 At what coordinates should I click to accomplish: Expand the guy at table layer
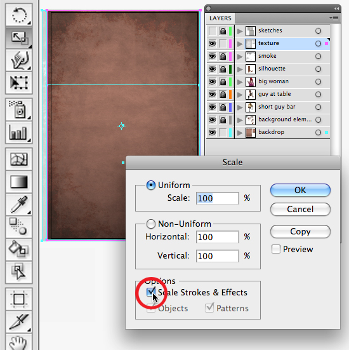tap(240, 95)
